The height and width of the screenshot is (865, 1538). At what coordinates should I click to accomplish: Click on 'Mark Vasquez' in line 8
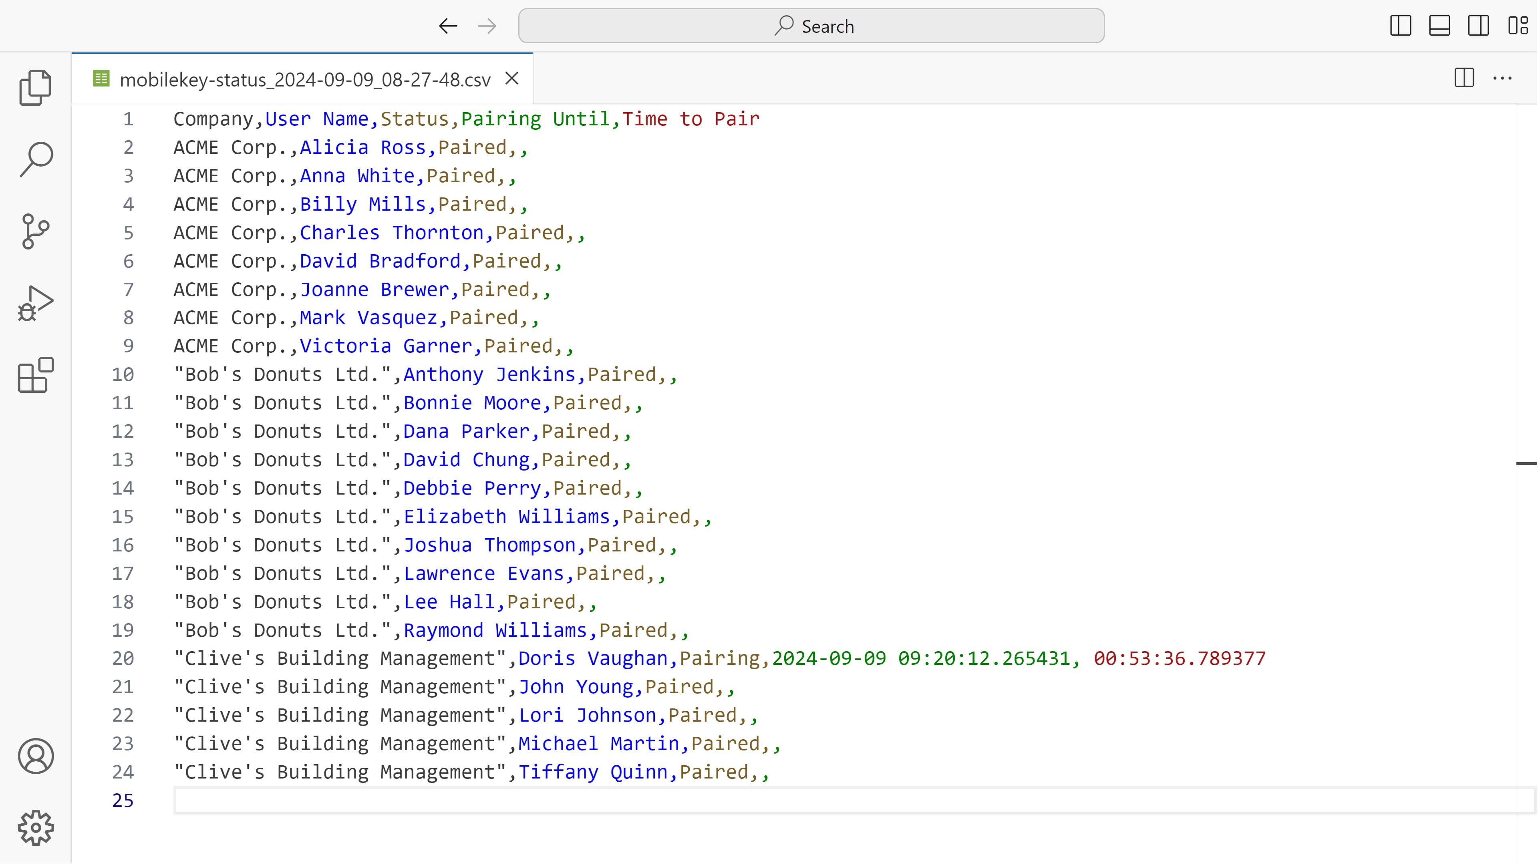[369, 318]
